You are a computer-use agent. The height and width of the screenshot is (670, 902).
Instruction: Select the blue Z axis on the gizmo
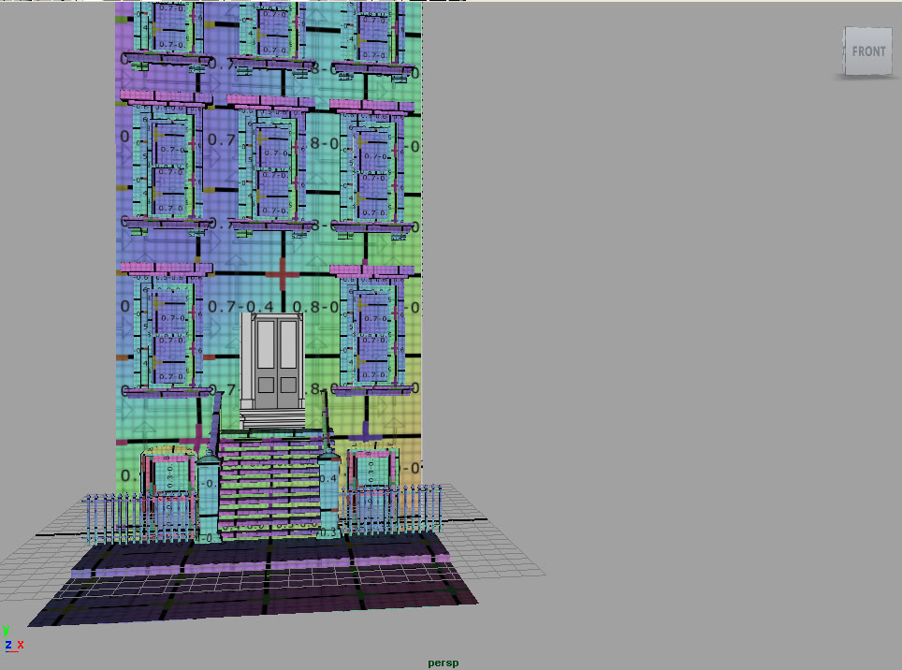click(7, 644)
